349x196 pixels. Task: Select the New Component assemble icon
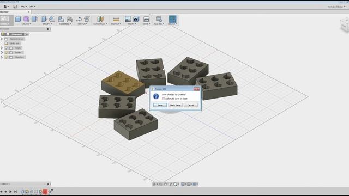tap(61, 19)
